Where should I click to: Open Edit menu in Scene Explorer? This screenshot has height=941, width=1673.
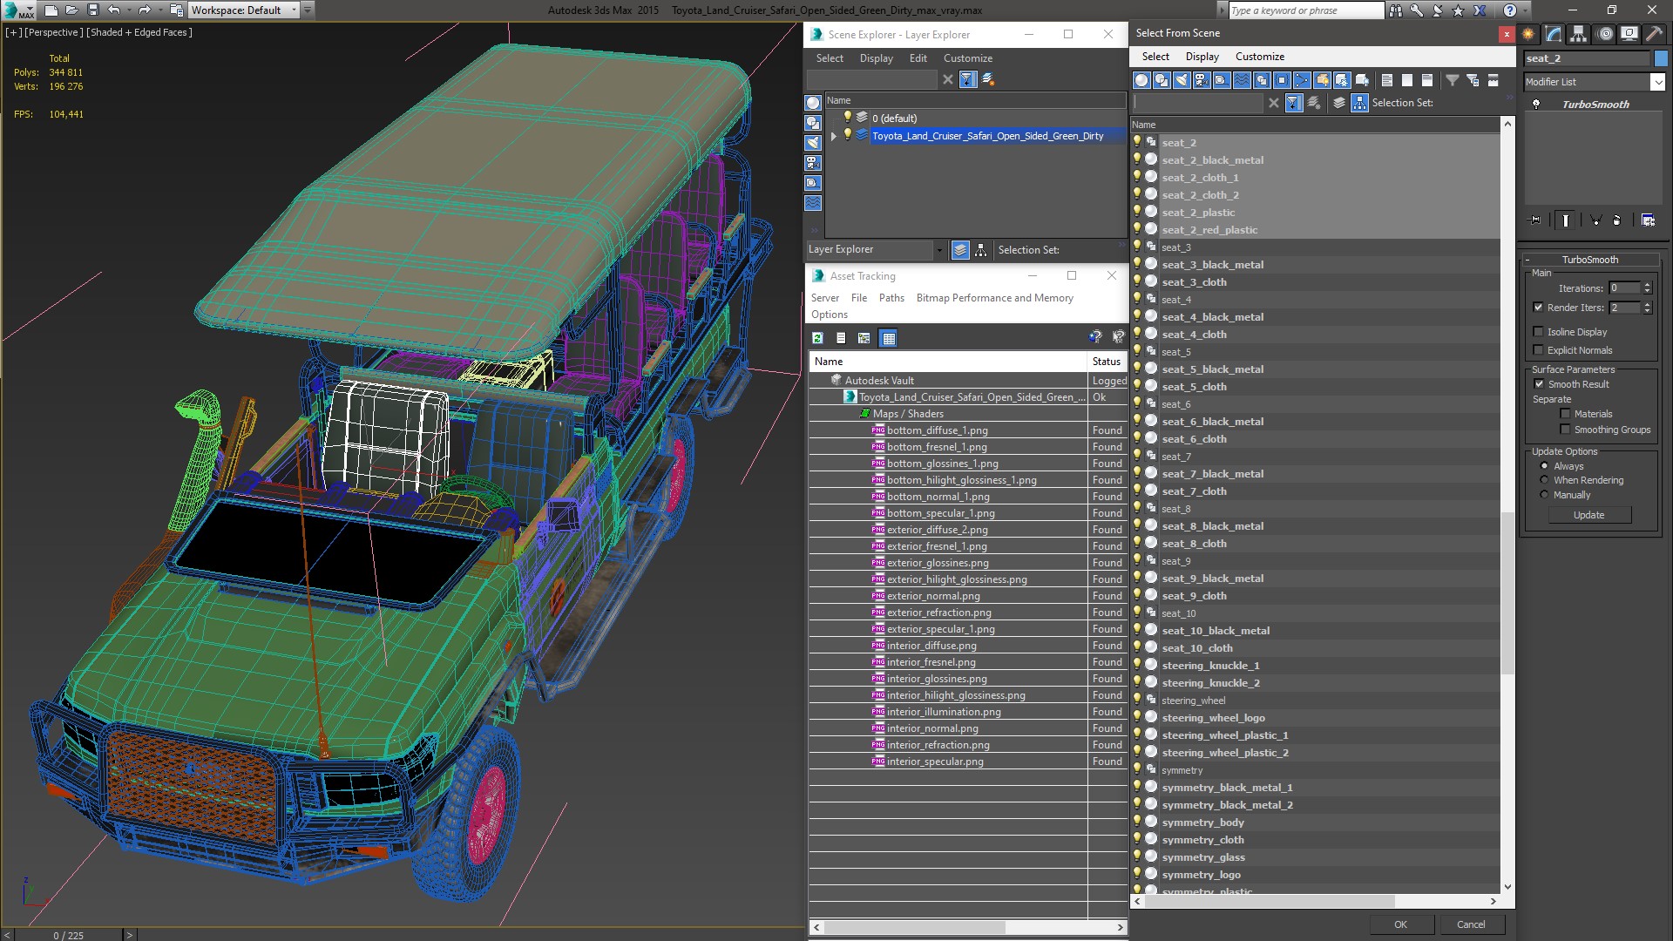[x=918, y=58]
